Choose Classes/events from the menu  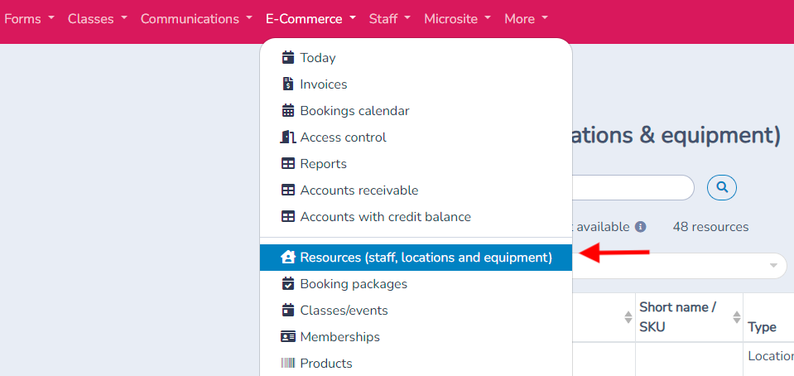[x=416, y=310]
